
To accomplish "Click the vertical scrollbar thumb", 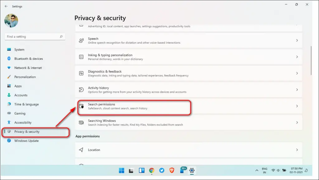I will point(311,61).
